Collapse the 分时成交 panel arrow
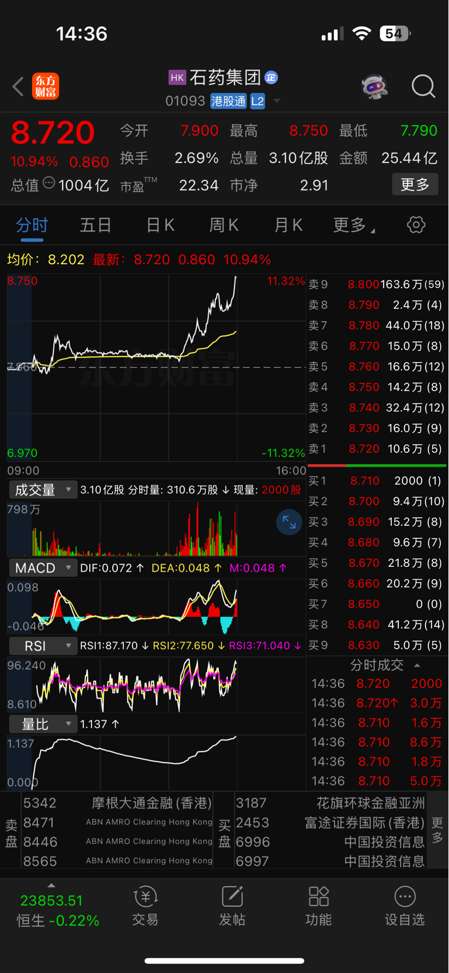 417,665
